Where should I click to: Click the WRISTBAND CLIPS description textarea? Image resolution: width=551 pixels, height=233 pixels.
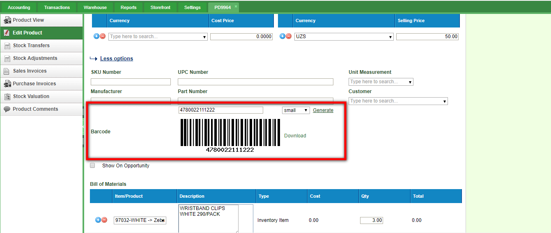click(208, 219)
